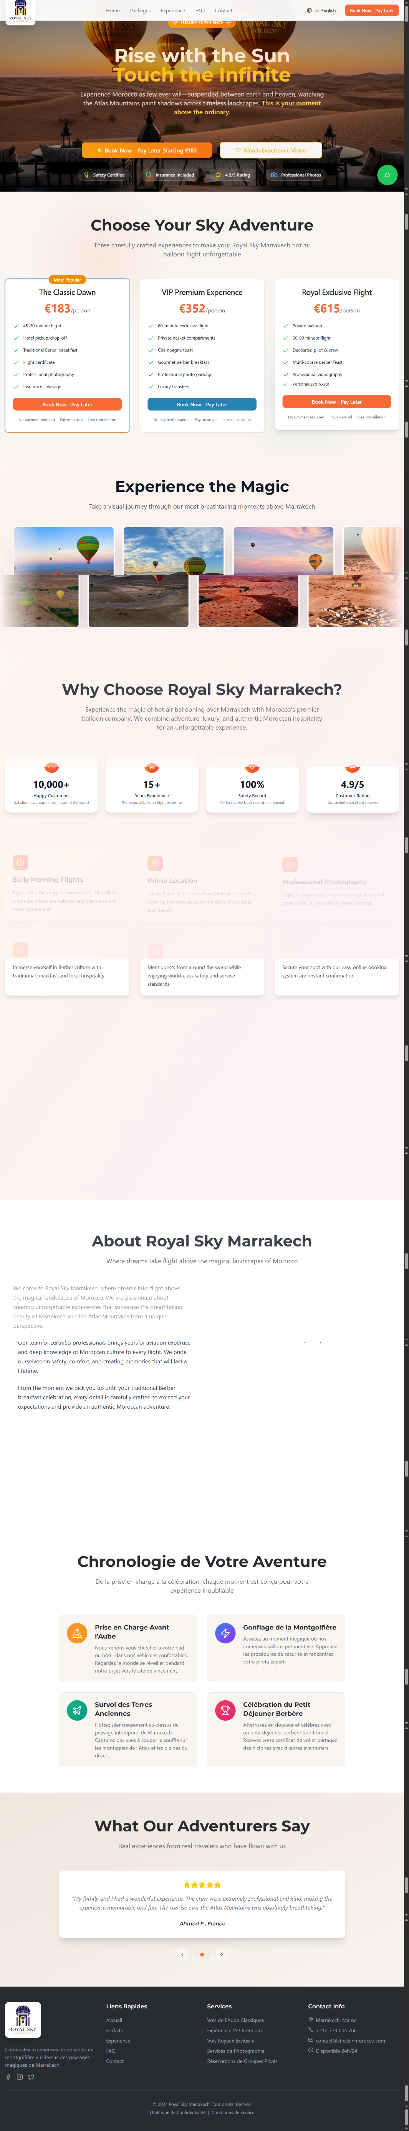409x2131 pixels.
Task: Book The Classic Dawn package
Action: point(67,405)
